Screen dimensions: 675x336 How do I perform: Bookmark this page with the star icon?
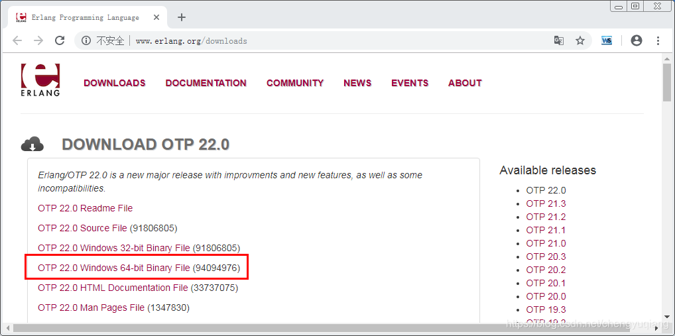(580, 41)
